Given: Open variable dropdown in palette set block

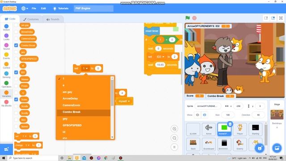Looking at the screenshot, I should coord(25,136).
